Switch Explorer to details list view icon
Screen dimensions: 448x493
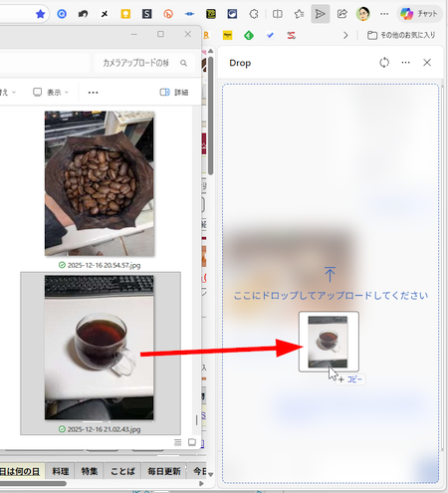pos(178,442)
